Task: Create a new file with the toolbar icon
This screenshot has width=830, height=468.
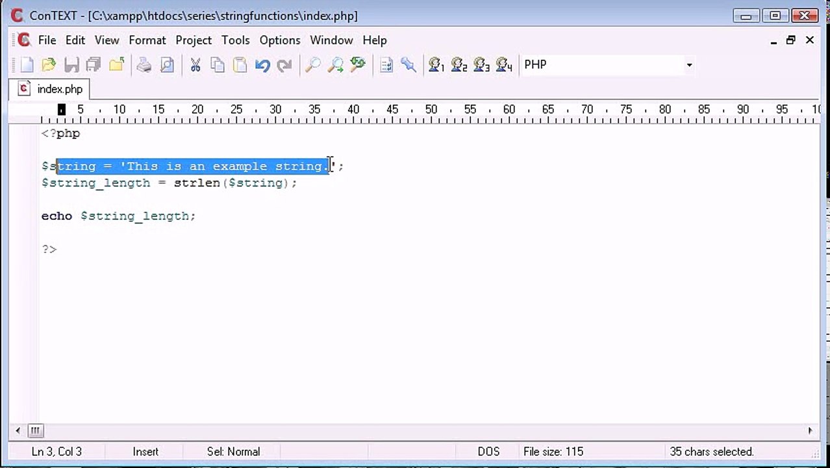Action: [x=27, y=64]
